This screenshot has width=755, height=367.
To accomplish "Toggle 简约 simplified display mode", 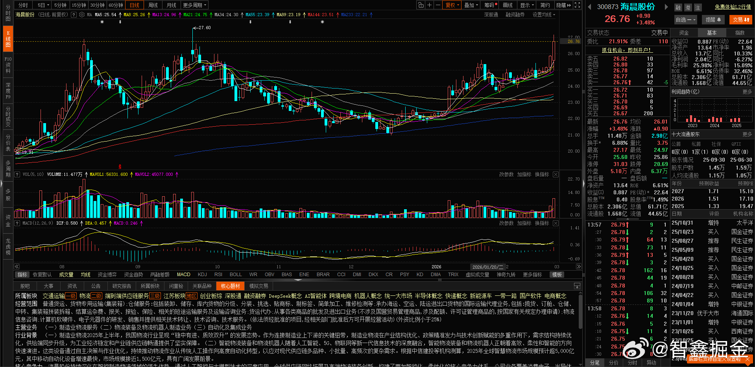I will [544, 5].
